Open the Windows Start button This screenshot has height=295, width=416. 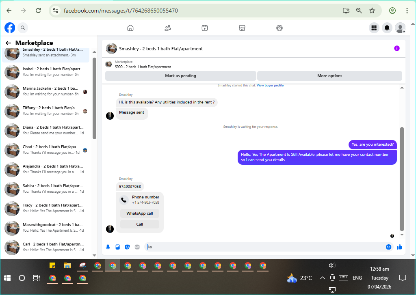7,278
